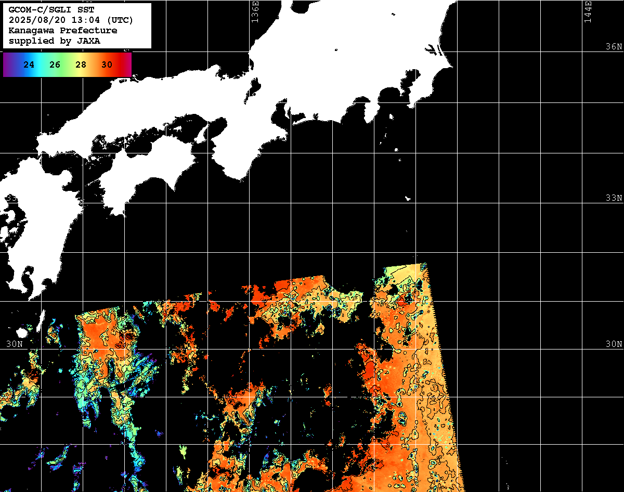Viewport: 624px width, 492px height.
Task: Click the "136E" longitude label
Action: (255, 11)
